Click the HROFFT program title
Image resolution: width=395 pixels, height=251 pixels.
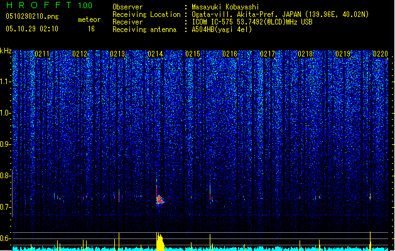pos(39,5)
